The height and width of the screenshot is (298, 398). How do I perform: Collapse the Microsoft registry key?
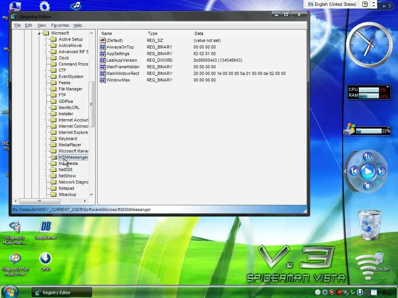(39, 33)
